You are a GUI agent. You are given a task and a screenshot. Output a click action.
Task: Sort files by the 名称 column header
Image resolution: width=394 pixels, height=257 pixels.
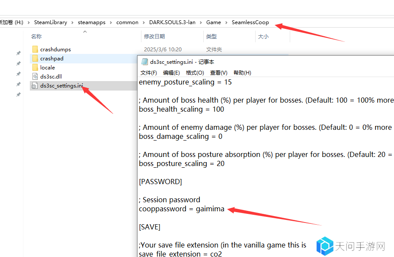point(36,37)
